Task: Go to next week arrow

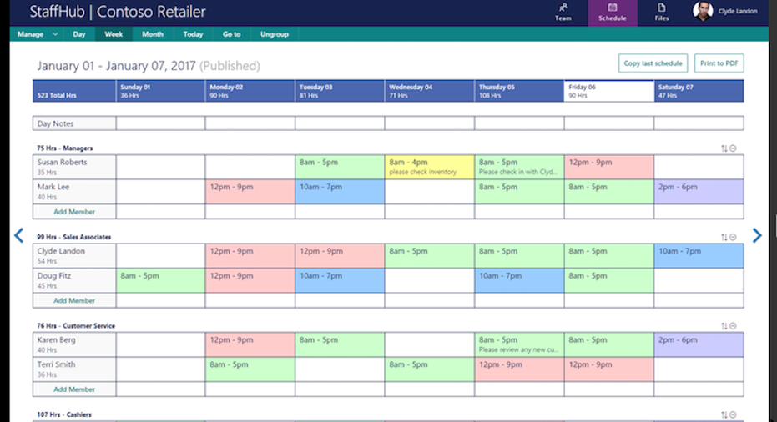Action: [757, 235]
